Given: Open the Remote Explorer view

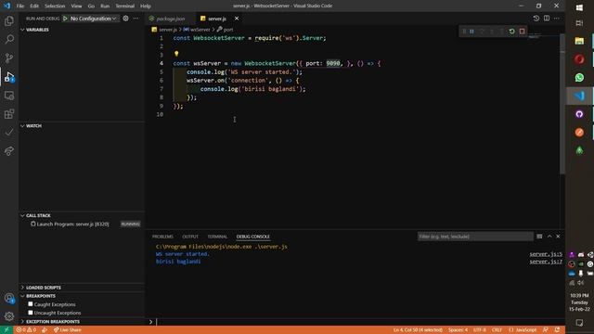Looking at the screenshot, I should (9, 95).
